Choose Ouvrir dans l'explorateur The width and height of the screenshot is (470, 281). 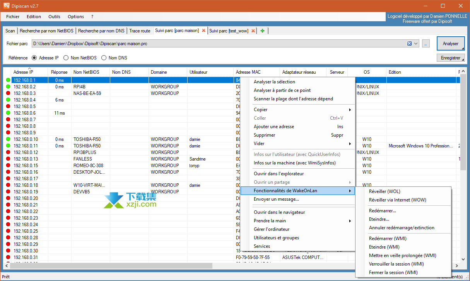(x=297, y=174)
